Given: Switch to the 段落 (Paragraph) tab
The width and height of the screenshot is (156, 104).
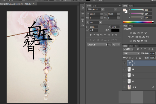Looking at the screenshot, I should [94, 5].
